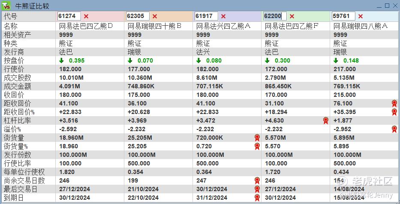Click the code input field containing 61274

pos(69,16)
